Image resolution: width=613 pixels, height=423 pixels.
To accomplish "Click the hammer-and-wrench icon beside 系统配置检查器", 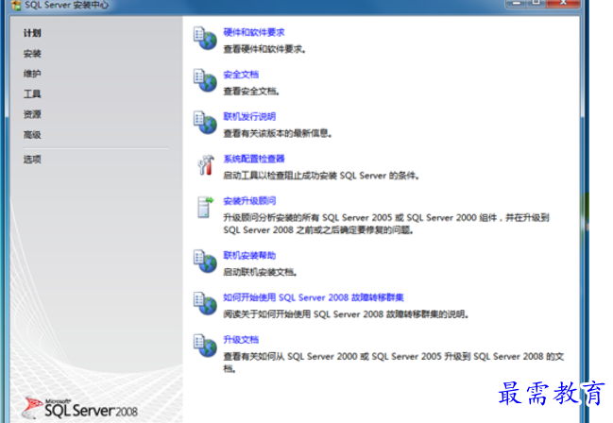I will click(x=206, y=164).
